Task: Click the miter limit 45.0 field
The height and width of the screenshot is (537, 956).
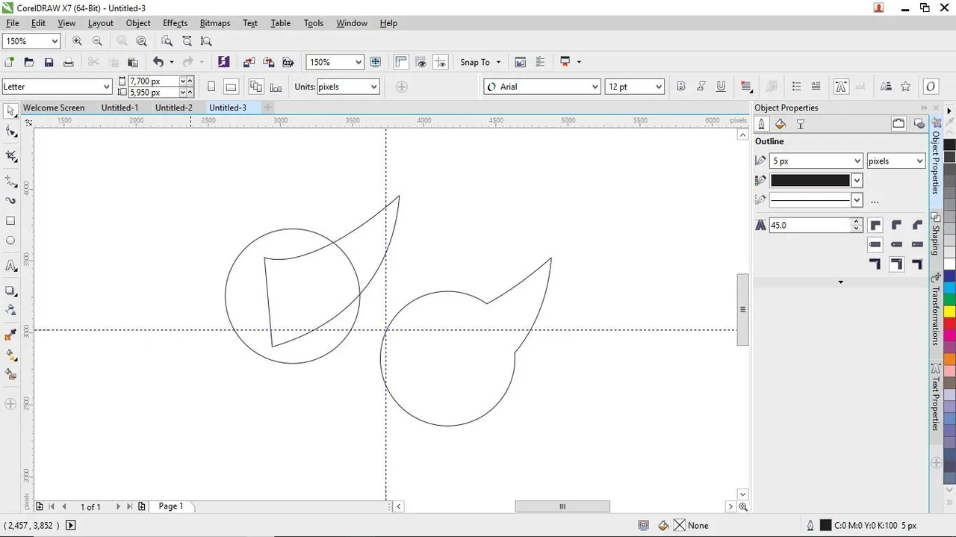Action: pyautogui.click(x=810, y=225)
